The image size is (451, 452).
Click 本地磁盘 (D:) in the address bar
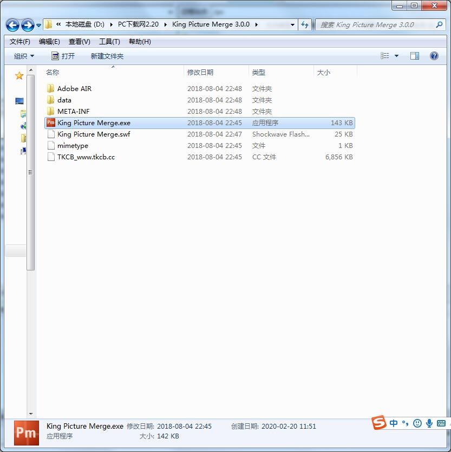pos(84,24)
